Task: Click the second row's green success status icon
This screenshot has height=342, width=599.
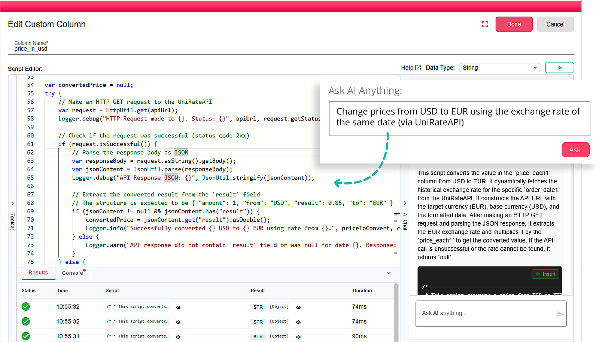Action: pos(26,321)
